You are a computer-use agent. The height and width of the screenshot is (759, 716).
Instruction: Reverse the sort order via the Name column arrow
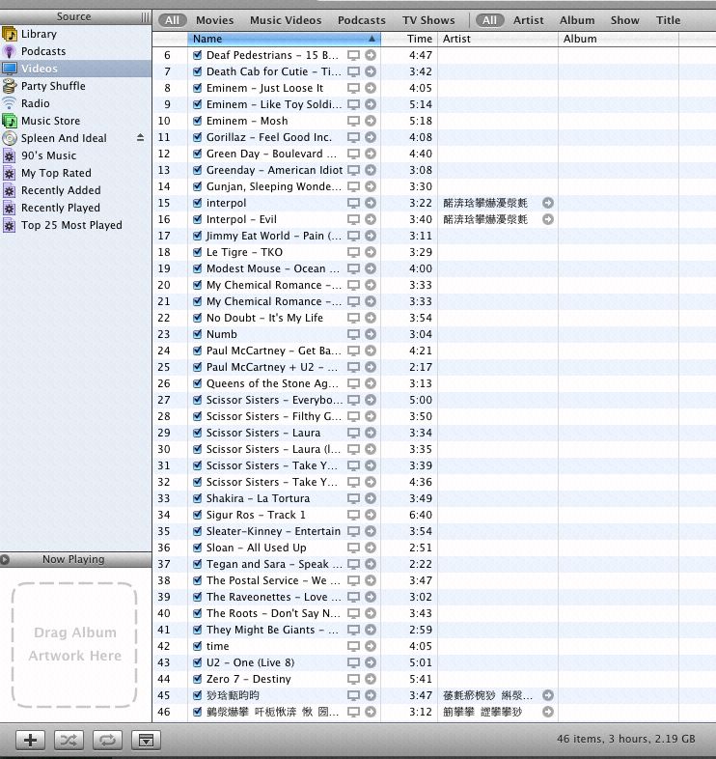[372, 39]
